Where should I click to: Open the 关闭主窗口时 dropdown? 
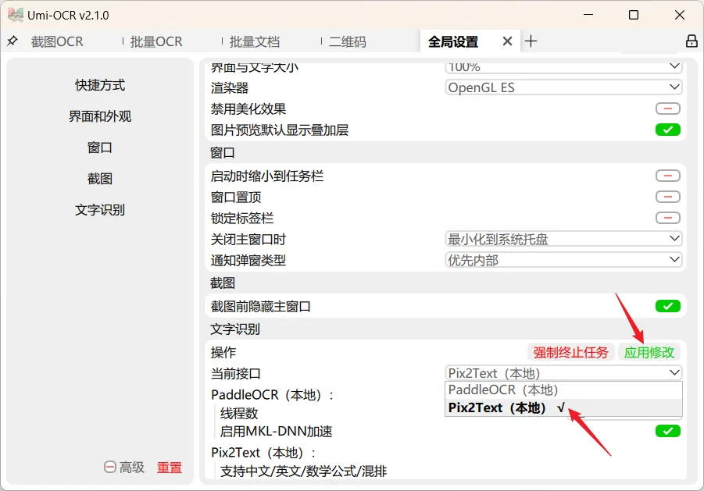pyautogui.click(x=563, y=239)
